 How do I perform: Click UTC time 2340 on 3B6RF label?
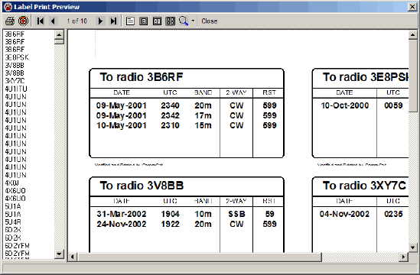[x=170, y=105]
